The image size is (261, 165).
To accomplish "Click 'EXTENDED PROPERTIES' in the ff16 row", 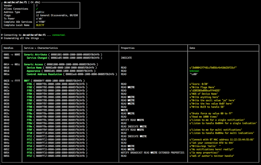I will pyautogui.click(x=171, y=152).
